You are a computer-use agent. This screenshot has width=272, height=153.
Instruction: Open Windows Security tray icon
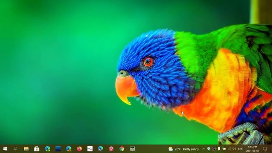(209, 149)
